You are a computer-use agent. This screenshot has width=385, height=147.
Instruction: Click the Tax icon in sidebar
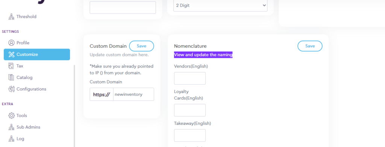pos(11,66)
